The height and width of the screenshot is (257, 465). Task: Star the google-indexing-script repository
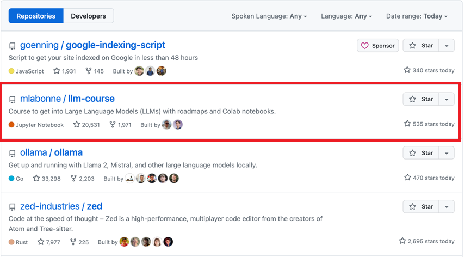[421, 46]
